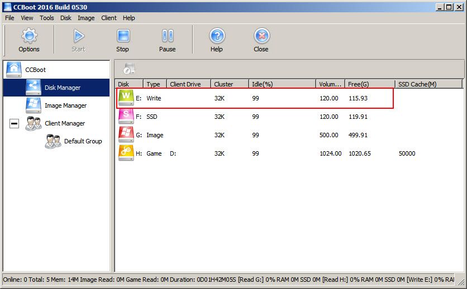Click the Game type cell

click(154, 153)
